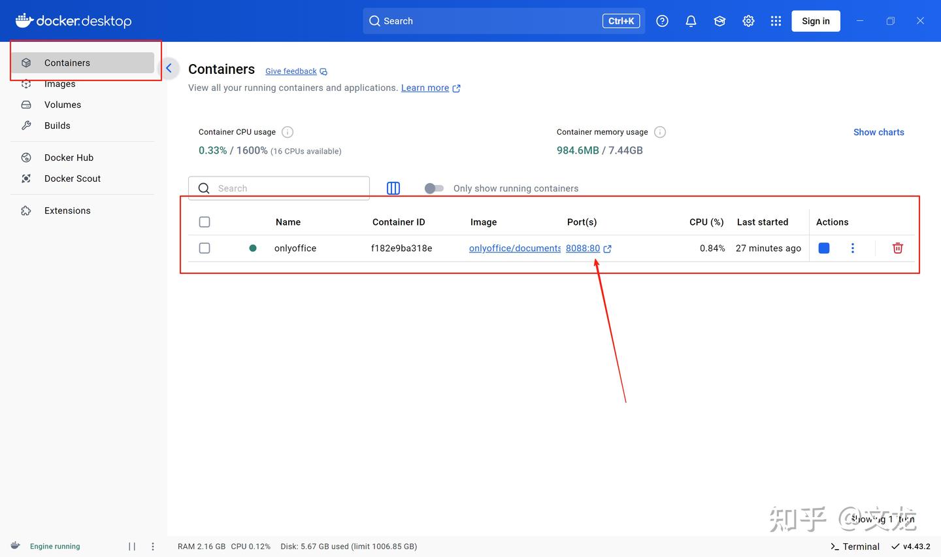Select all containers checkbox in header
This screenshot has width=941, height=557.
205,222
